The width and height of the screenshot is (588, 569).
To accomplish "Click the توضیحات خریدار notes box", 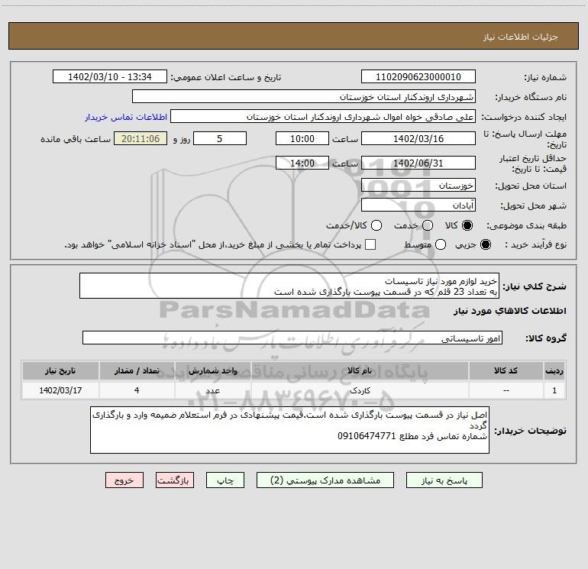I will [x=289, y=430].
